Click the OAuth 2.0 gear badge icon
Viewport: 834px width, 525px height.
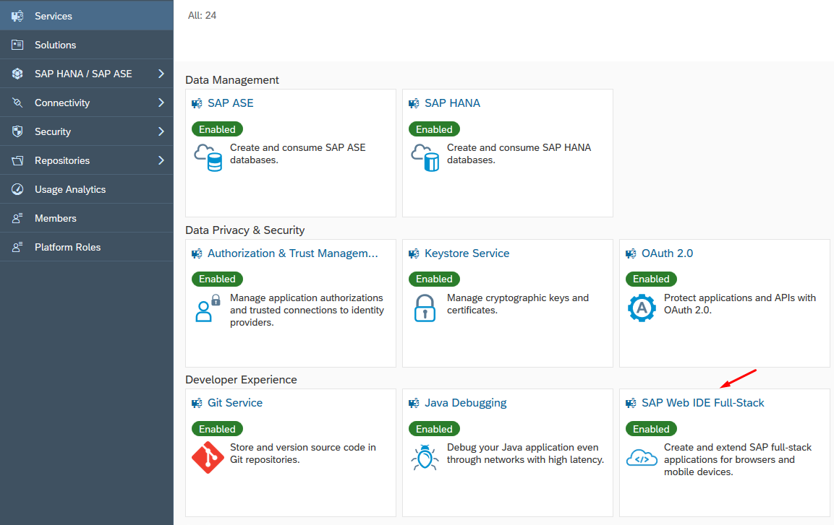[x=642, y=308]
